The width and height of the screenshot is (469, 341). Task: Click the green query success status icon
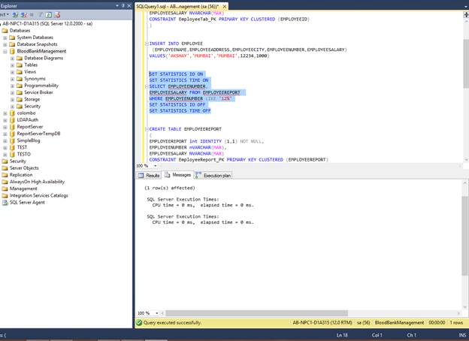click(140, 322)
